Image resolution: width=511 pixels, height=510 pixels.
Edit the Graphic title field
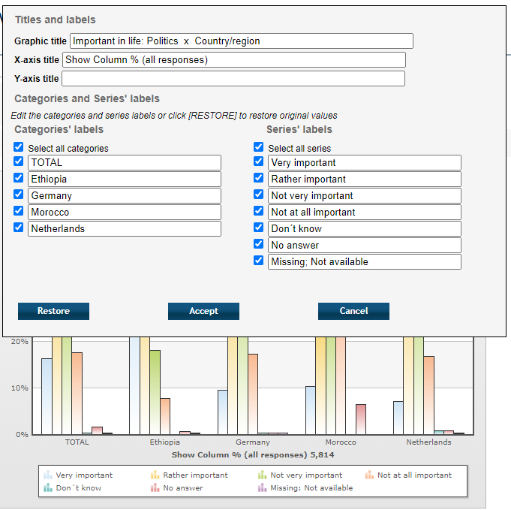coord(242,41)
